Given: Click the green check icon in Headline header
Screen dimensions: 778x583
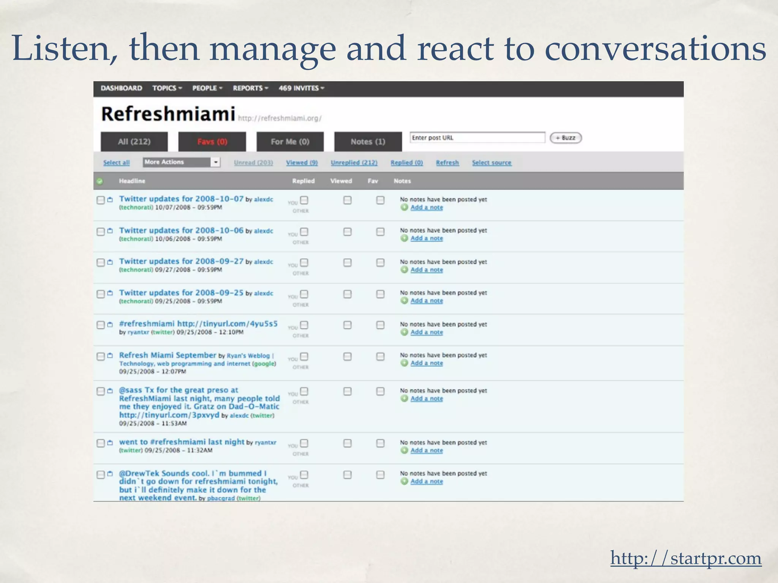Looking at the screenshot, I should (x=100, y=181).
